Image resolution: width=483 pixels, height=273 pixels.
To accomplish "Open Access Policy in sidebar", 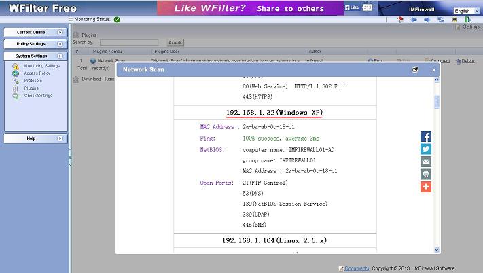I will click(x=37, y=73).
